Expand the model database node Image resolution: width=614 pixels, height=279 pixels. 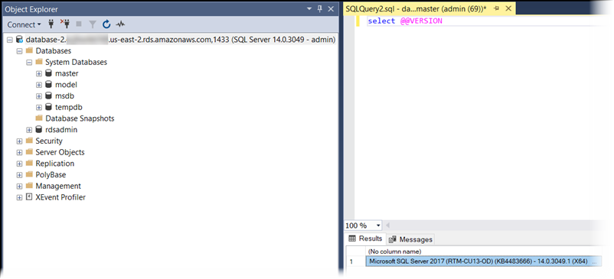point(39,85)
